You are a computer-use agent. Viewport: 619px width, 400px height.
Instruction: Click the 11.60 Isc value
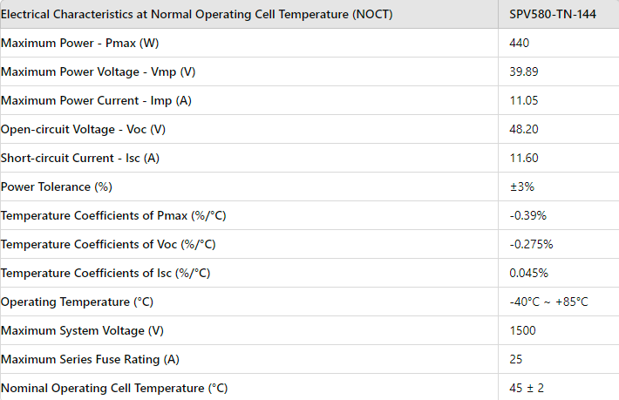pyautogui.click(x=524, y=158)
